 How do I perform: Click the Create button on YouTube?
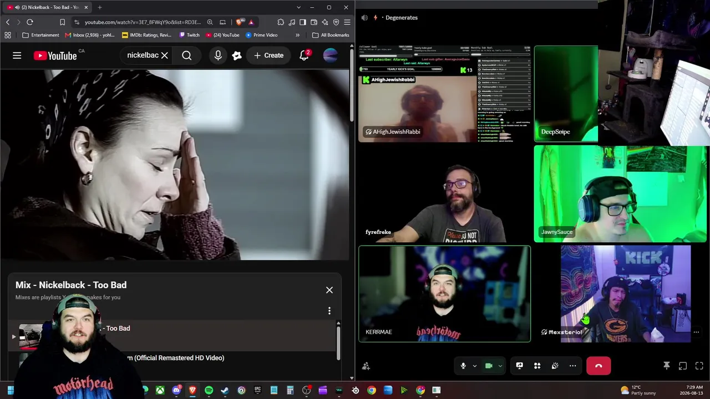[x=269, y=55]
